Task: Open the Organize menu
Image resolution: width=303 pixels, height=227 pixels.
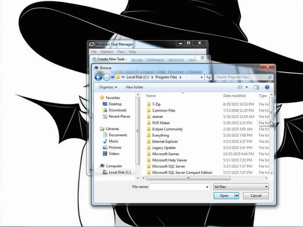Action: [108, 87]
